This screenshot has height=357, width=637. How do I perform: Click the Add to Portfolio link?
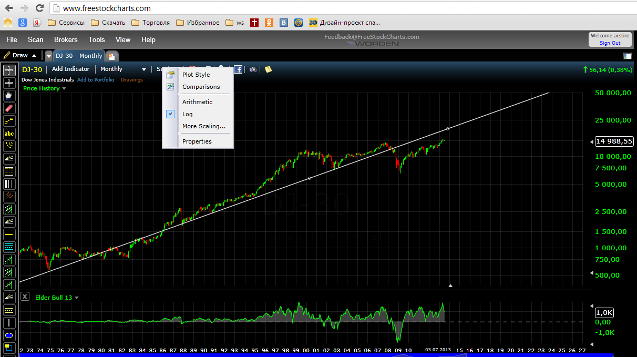[x=96, y=80]
